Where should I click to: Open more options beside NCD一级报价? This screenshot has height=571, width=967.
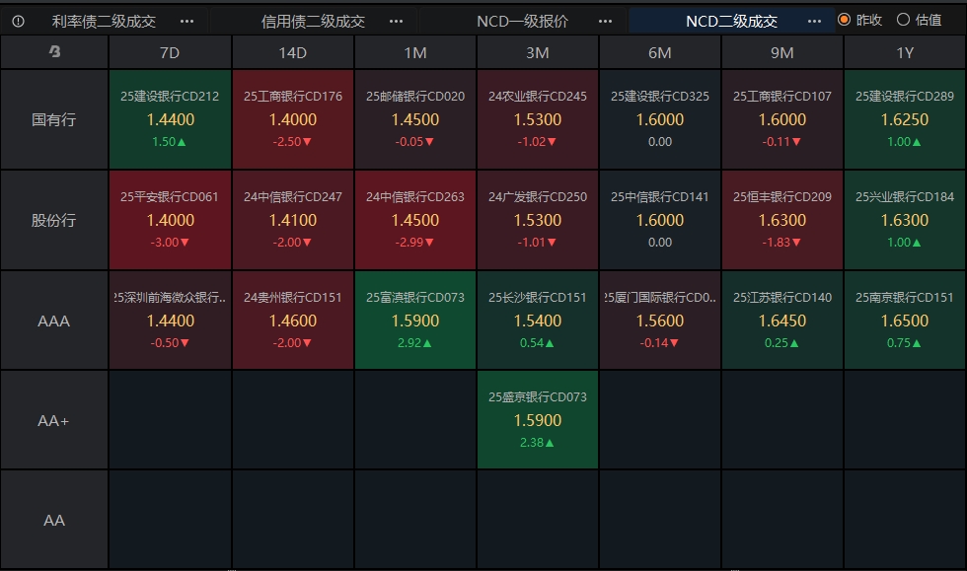point(605,21)
